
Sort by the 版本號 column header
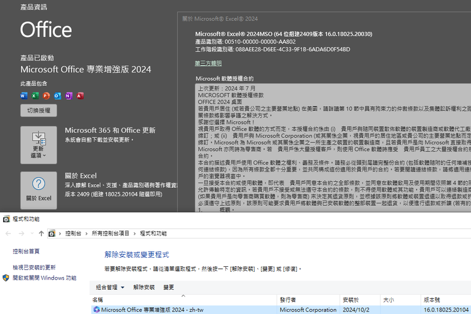446,300
